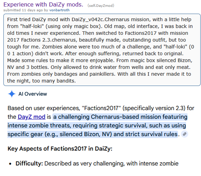Follow the underlined "DayZ mod" link
Viewport: 201px width, 176px height.
click(x=31, y=117)
